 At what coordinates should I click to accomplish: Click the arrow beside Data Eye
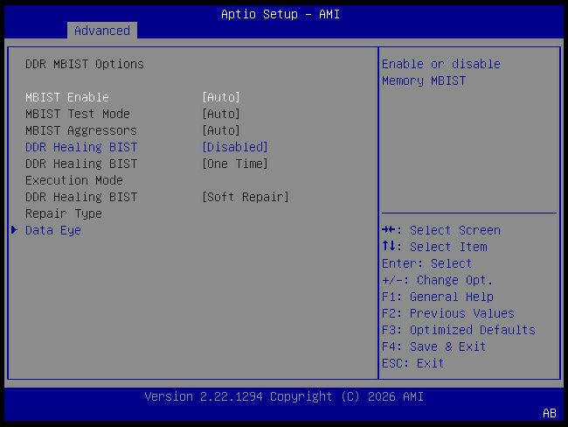pos(15,230)
